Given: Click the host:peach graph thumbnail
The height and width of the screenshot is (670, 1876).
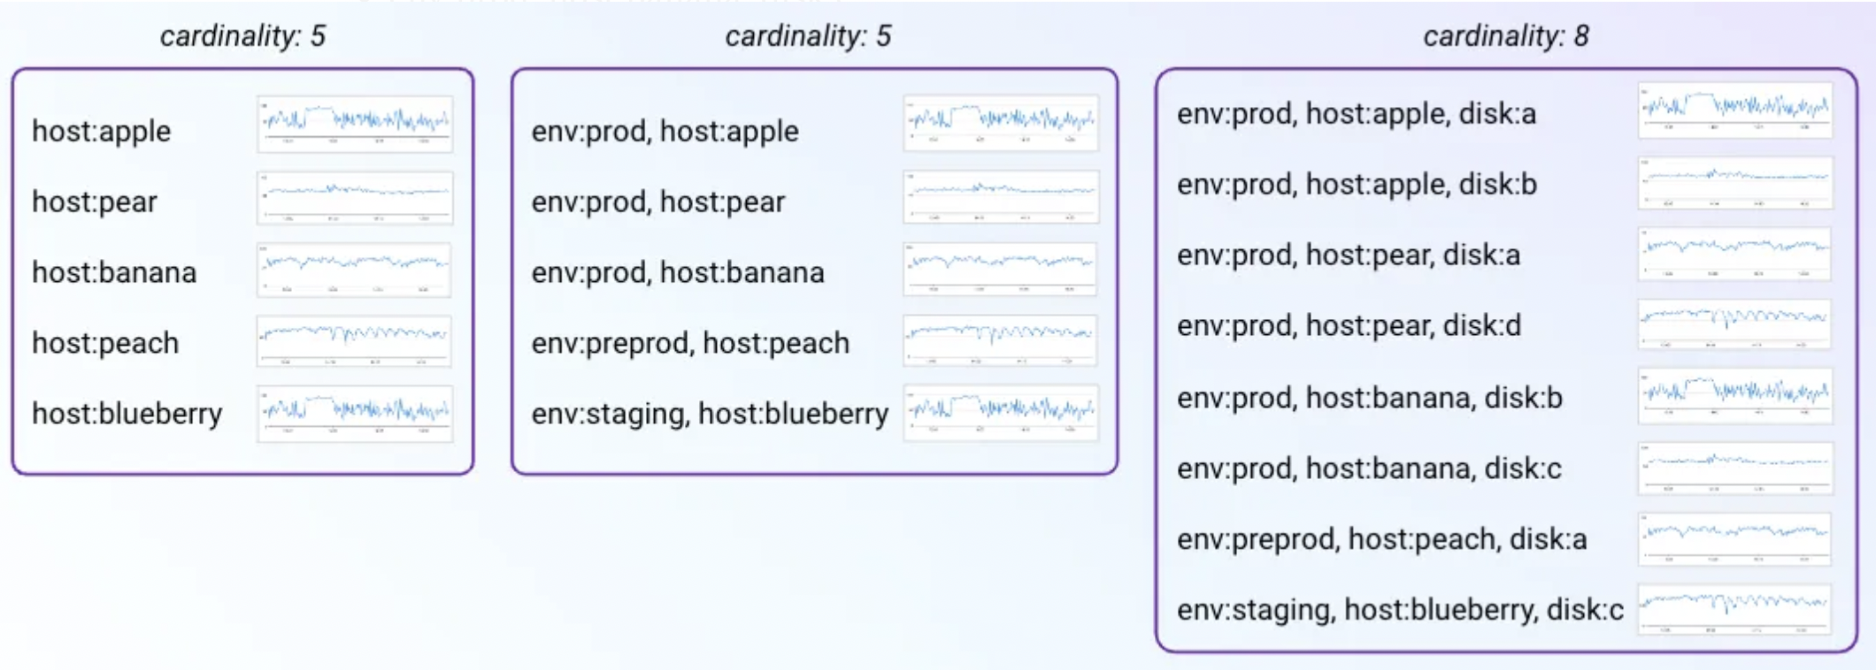Looking at the screenshot, I should (x=354, y=340).
